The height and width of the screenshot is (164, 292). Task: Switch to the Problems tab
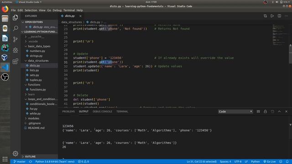coord(68,112)
